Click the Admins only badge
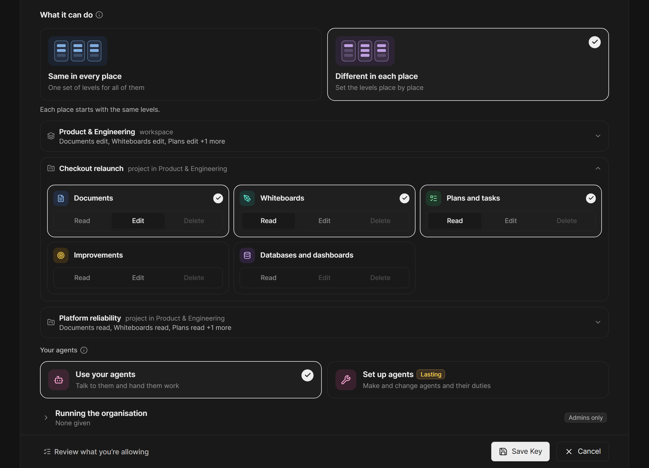The width and height of the screenshot is (649, 468). pos(585,418)
